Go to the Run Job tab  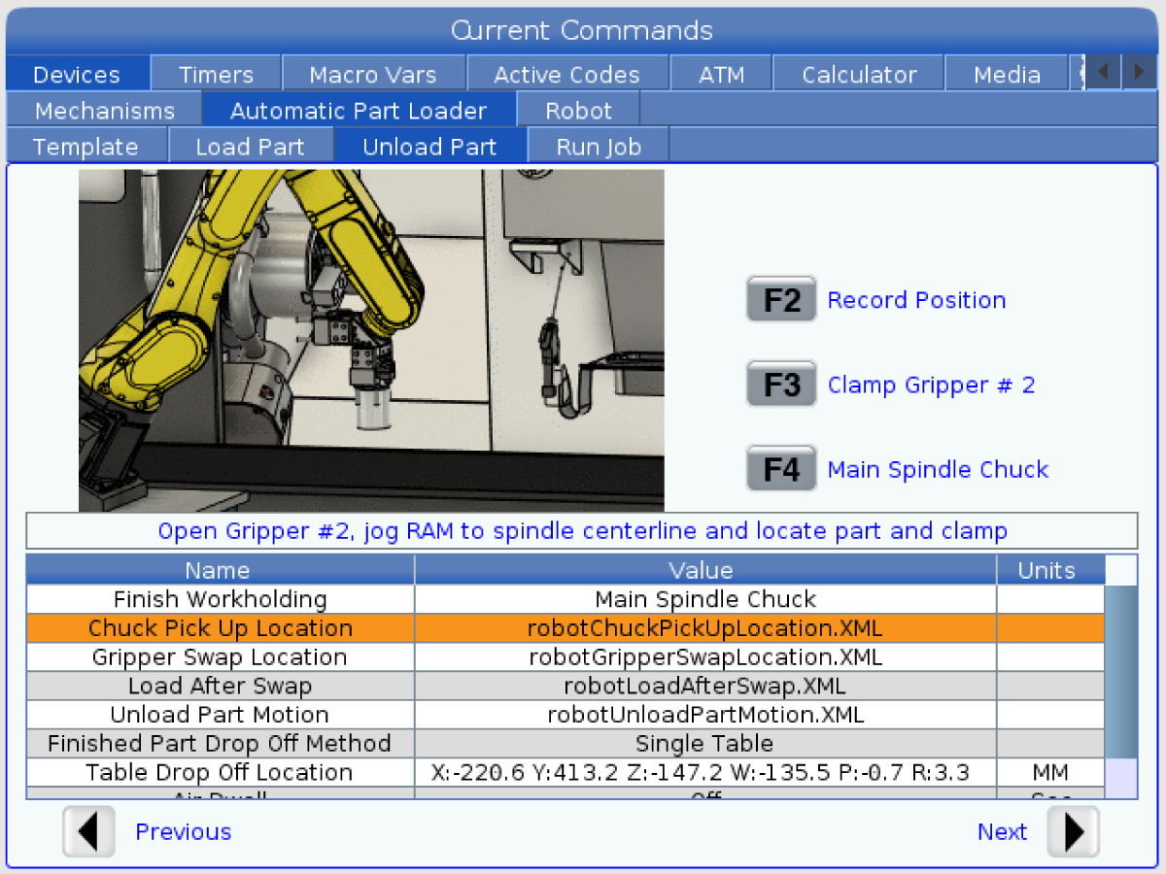(598, 147)
